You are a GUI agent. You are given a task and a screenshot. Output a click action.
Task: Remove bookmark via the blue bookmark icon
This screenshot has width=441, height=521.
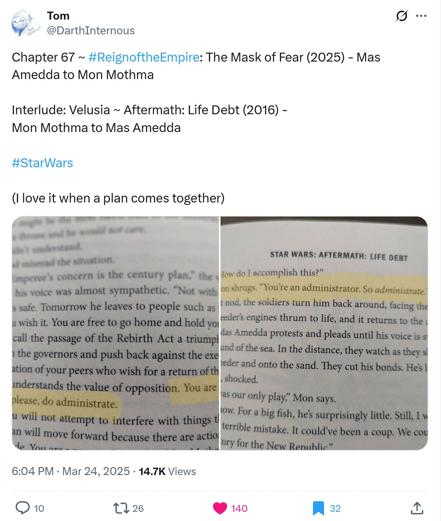point(318,508)
